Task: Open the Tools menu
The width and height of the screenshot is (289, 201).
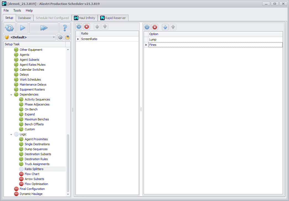Action: (17, 10)
